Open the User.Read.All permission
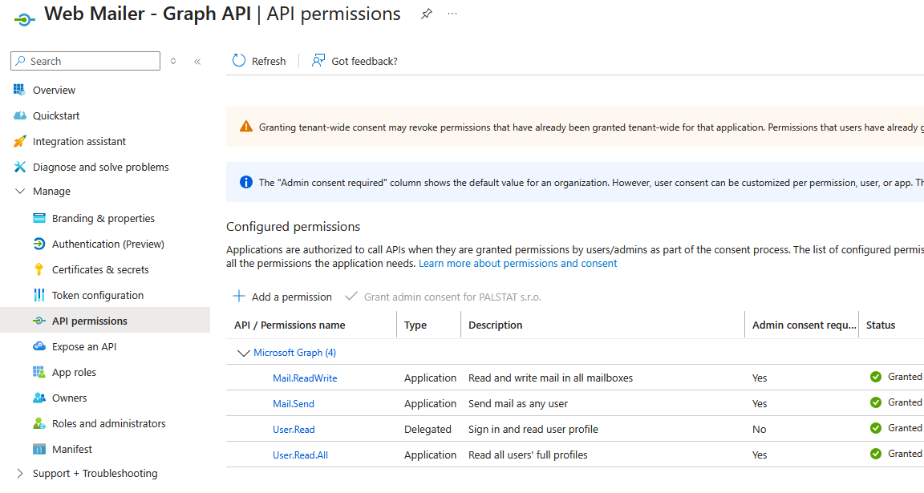Screen dimensions: 924x493 click(300, 455)
